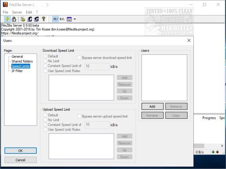This screenshot has height=169, width=226.
Task: Click the lock server padlock icon
Action: point(14,19)
